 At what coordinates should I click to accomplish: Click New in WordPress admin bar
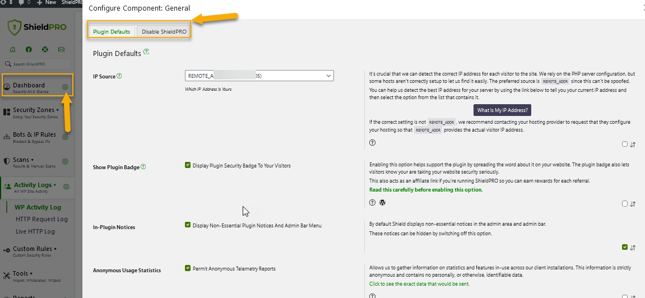click(x=47, y=2)
